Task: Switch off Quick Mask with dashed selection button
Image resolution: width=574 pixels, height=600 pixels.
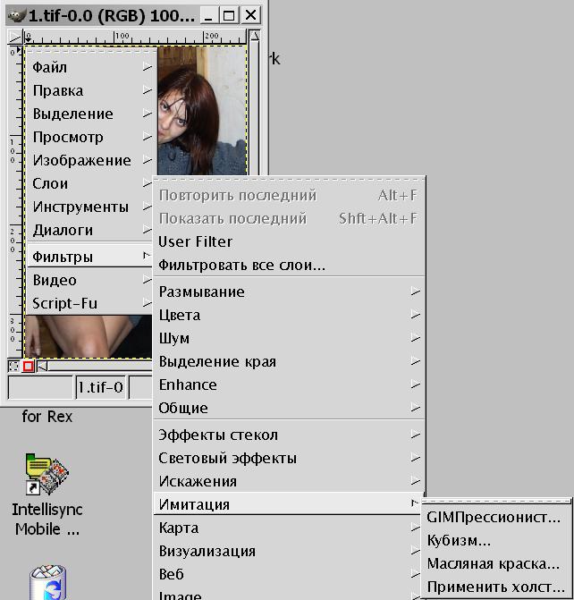Action: click(x=14, y=366)
